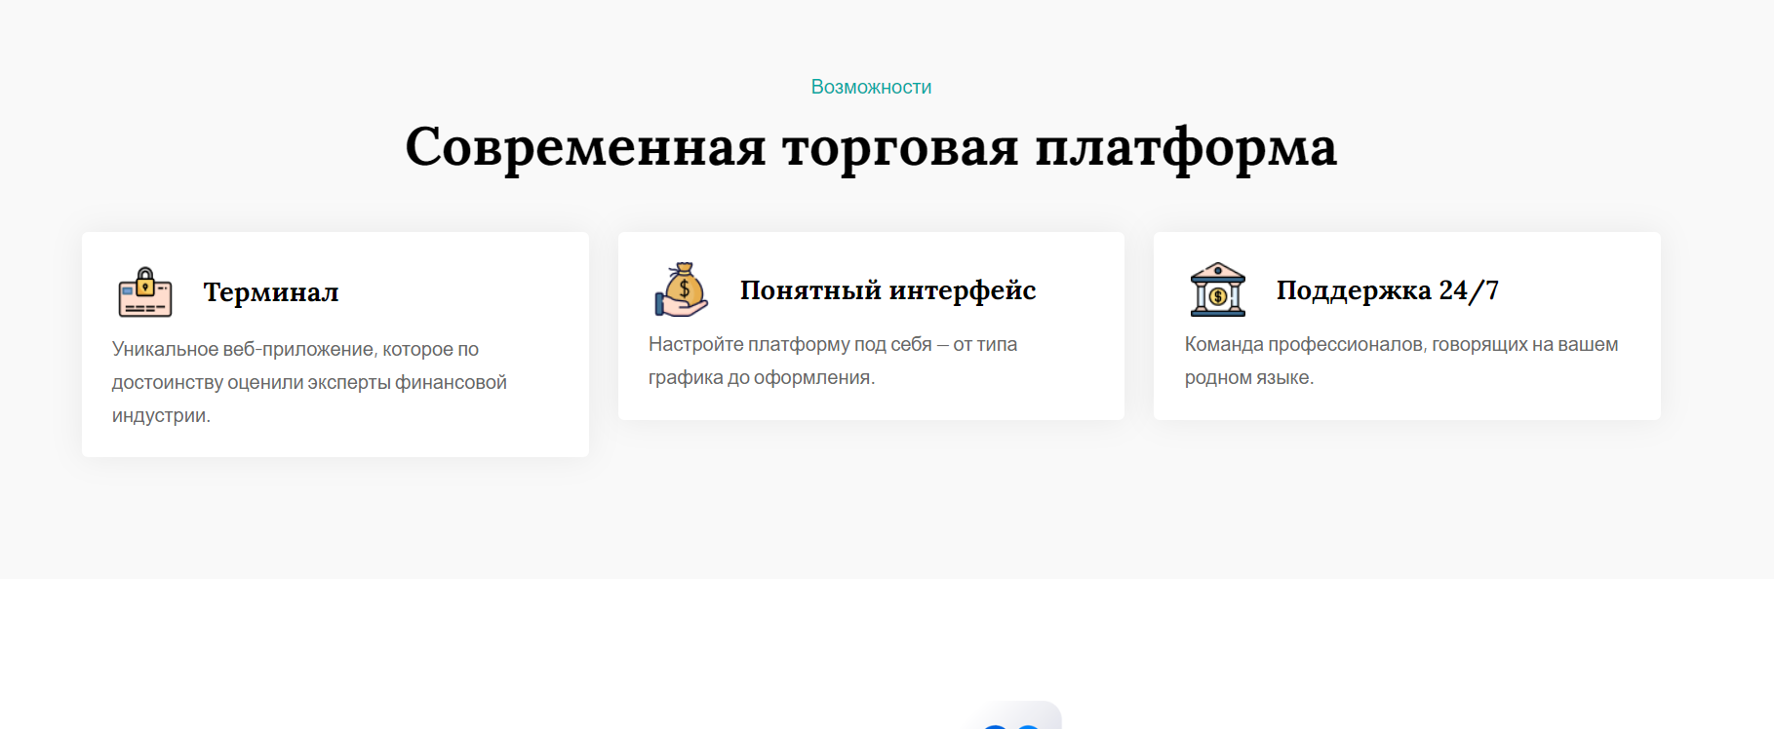
Task: Select the Понятный интерфейс card title
Action: [887, 290]
